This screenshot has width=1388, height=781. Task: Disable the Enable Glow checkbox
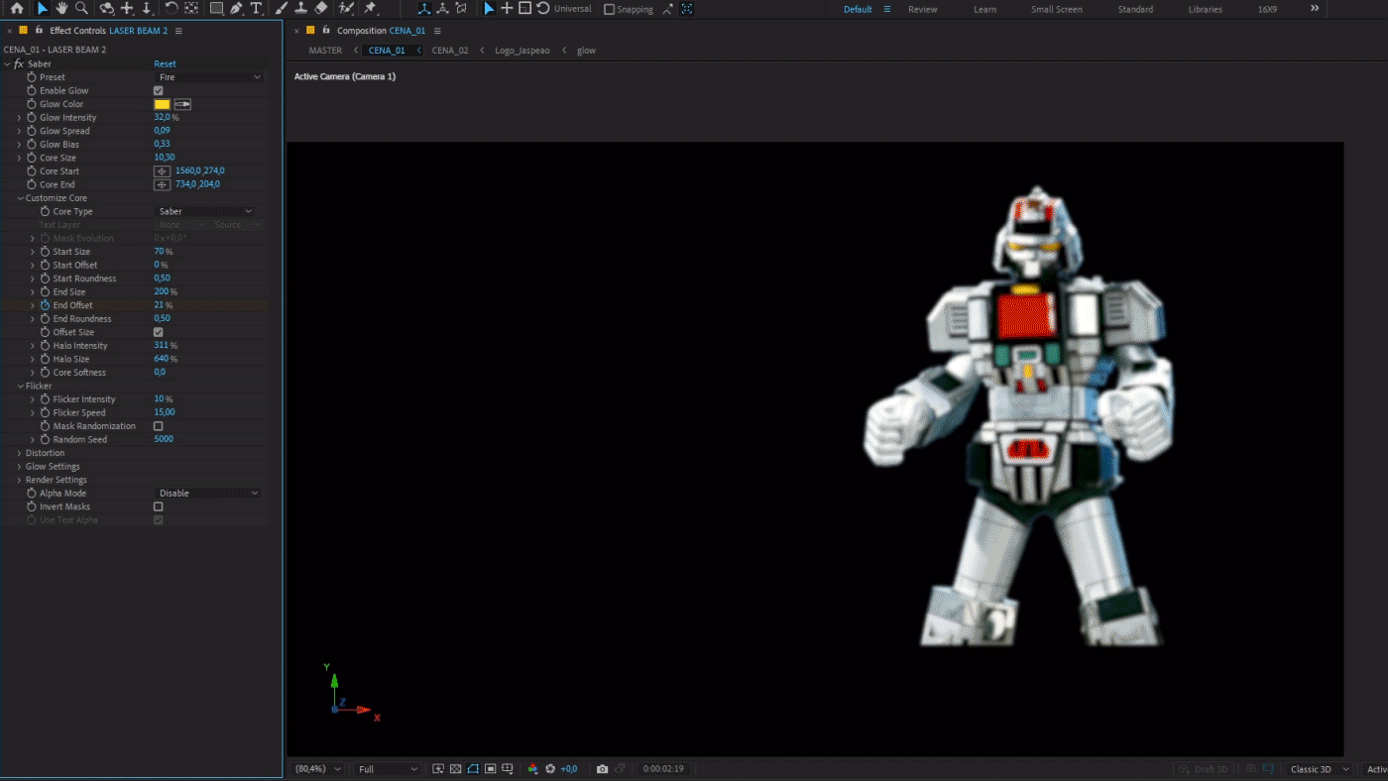(159, 90)
